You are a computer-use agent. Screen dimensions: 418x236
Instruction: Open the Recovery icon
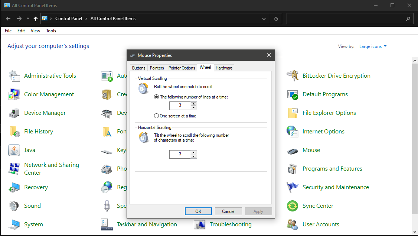coord(14,187)
